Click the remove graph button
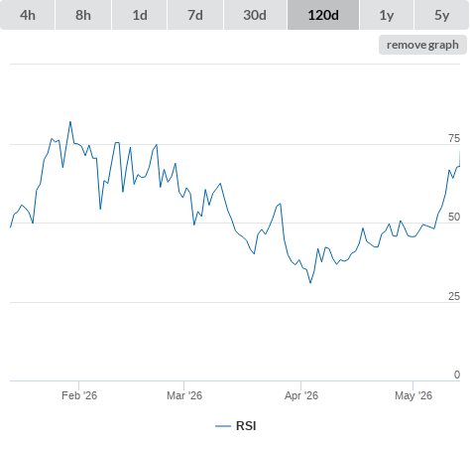Viewport: 470px width, 452px height. [422, 45]
